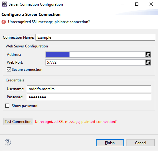Clear the Address field with eraser icon
158x151 pixels.
point(148,55)
